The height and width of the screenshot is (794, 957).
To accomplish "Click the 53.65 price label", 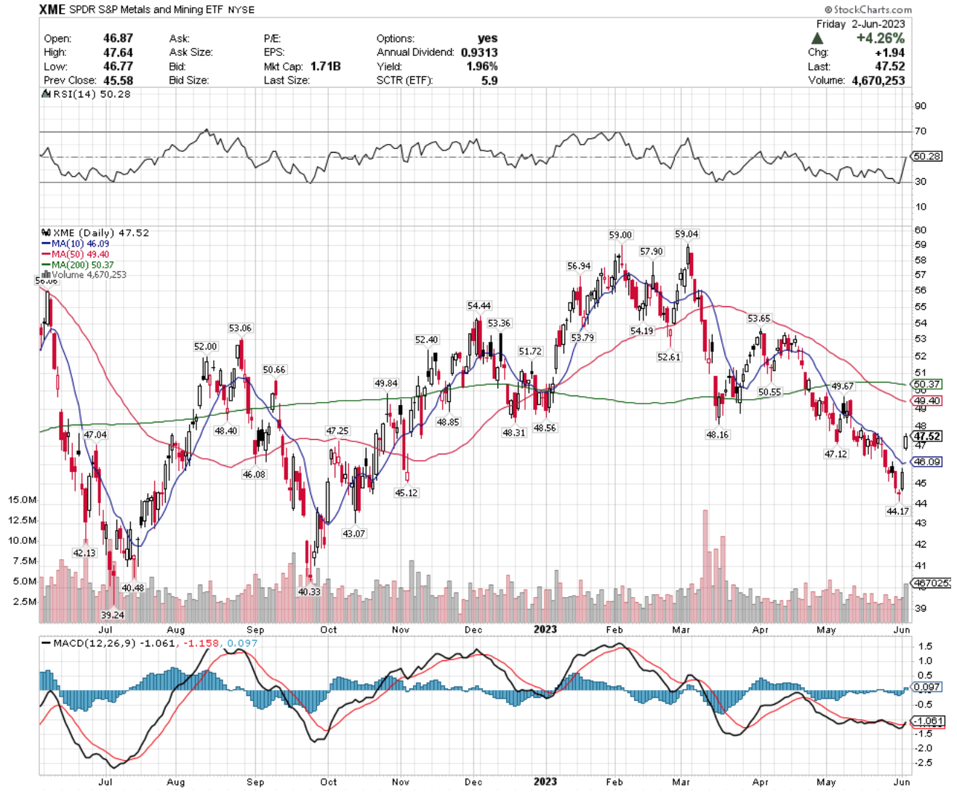I will 759,318.
